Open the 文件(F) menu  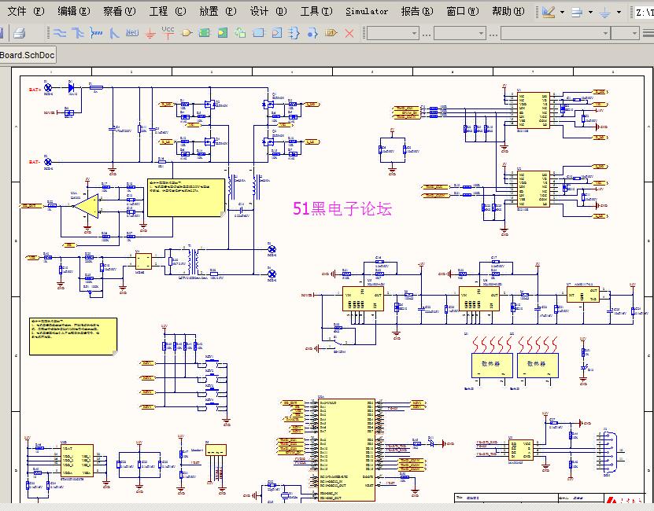(x=26, y=11)
